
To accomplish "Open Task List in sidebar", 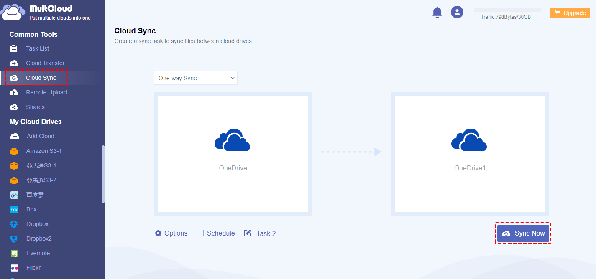I will (x=38, y=48).
